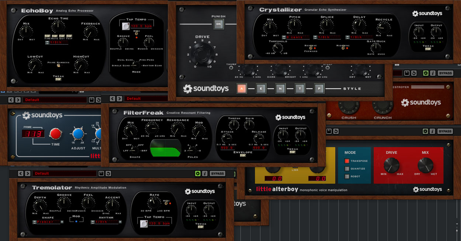Open the Tremolator Default preset selector
This screenshot has width=461, height=241.
tap(64, 173)
